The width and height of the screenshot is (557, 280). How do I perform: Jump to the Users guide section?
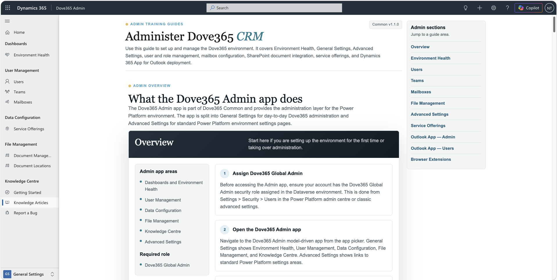416,69
